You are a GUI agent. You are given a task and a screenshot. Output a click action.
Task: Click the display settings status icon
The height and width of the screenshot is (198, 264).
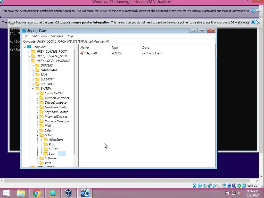(224, 186)
